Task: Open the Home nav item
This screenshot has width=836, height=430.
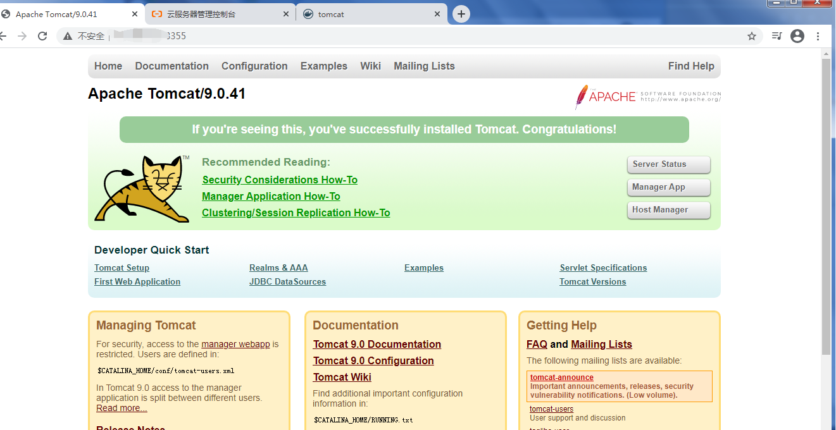Action: (108, 66)
